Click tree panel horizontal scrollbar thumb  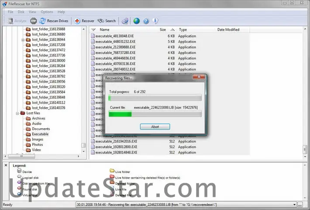[x=21, y=156]
